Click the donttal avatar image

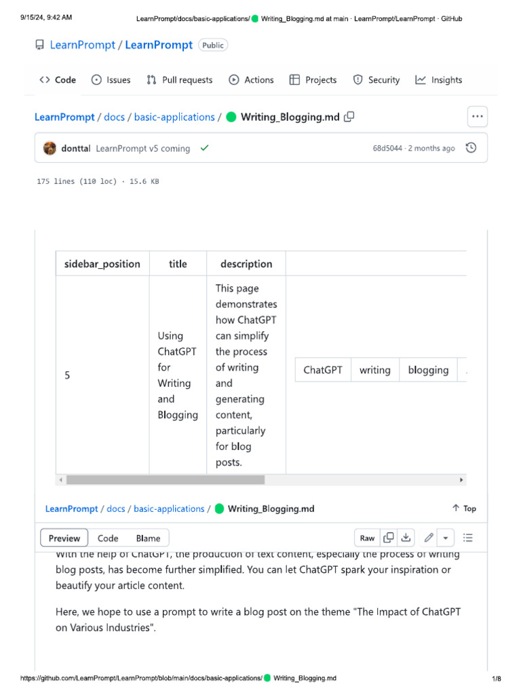click(50, 148)
